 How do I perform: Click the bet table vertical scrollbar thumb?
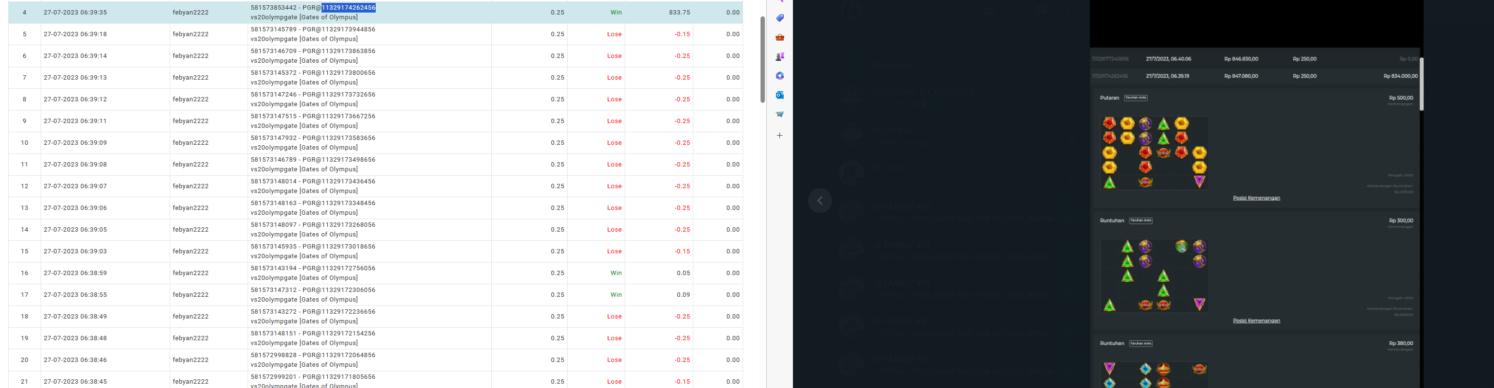(x=762, y=60)
